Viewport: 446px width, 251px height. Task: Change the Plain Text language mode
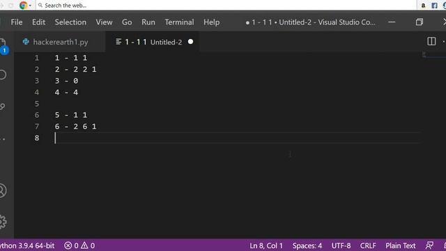(401, 245)
